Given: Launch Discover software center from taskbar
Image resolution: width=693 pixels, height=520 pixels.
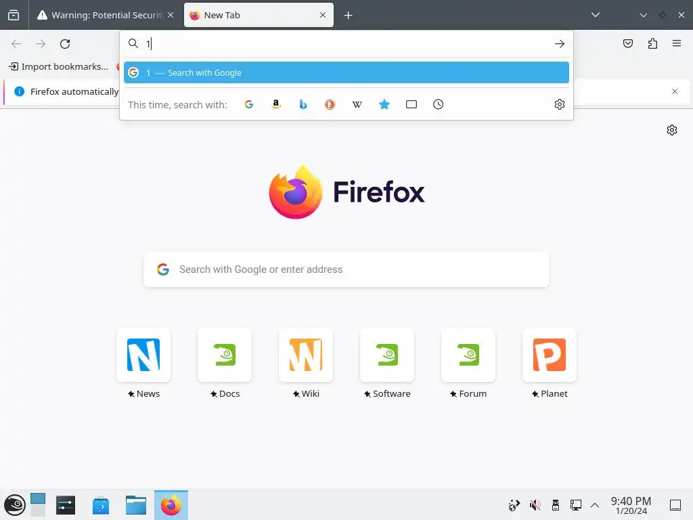Looking at the screenshot, I should [101, 505].
